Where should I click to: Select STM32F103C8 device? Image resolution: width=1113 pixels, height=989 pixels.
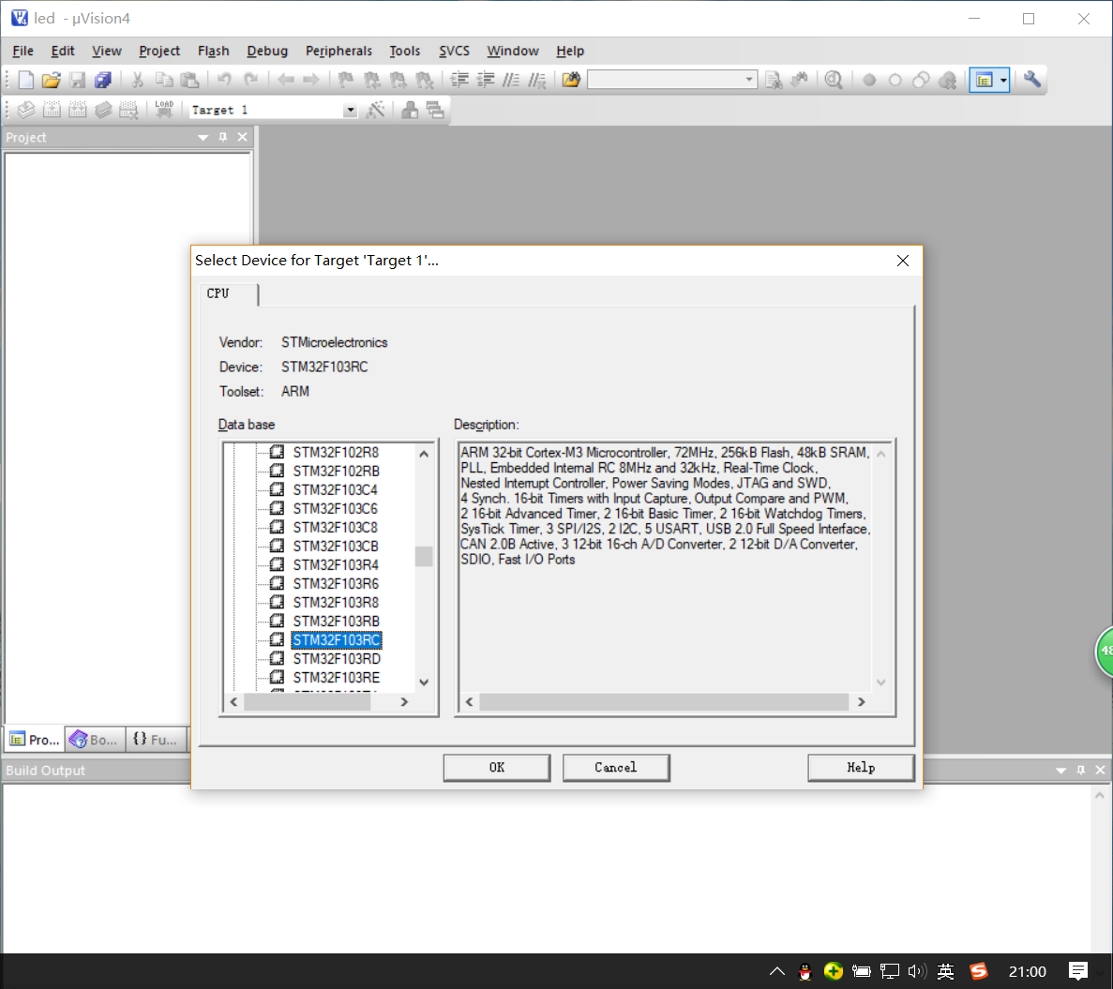coord(335,527)
